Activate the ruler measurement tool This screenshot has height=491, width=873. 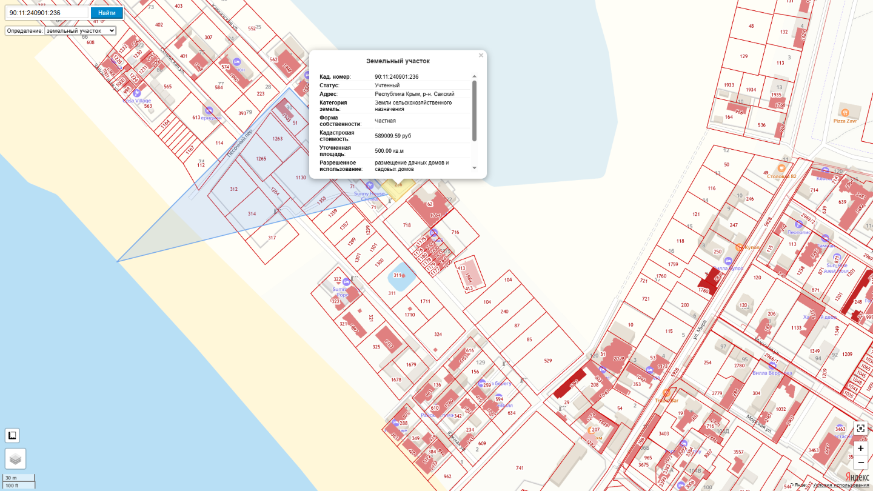pos(12,435)
